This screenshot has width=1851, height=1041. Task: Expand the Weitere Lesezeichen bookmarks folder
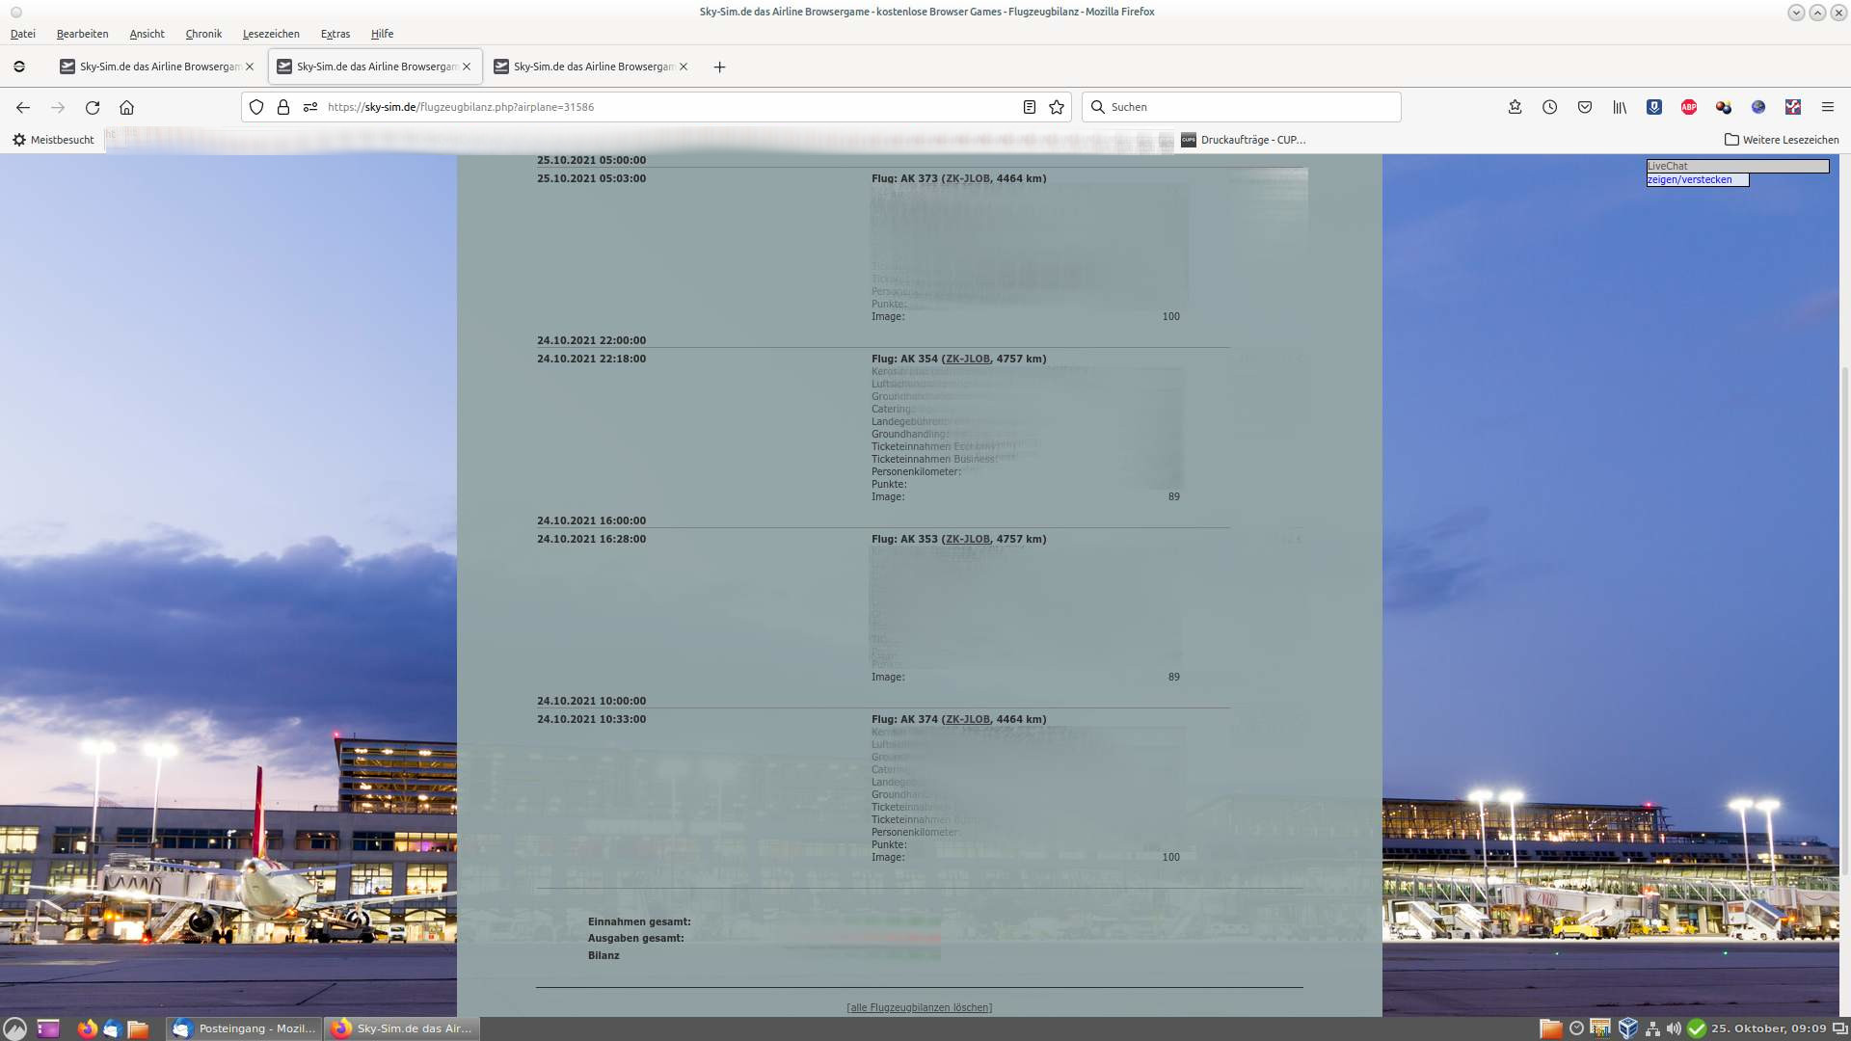pos(1781,140)
